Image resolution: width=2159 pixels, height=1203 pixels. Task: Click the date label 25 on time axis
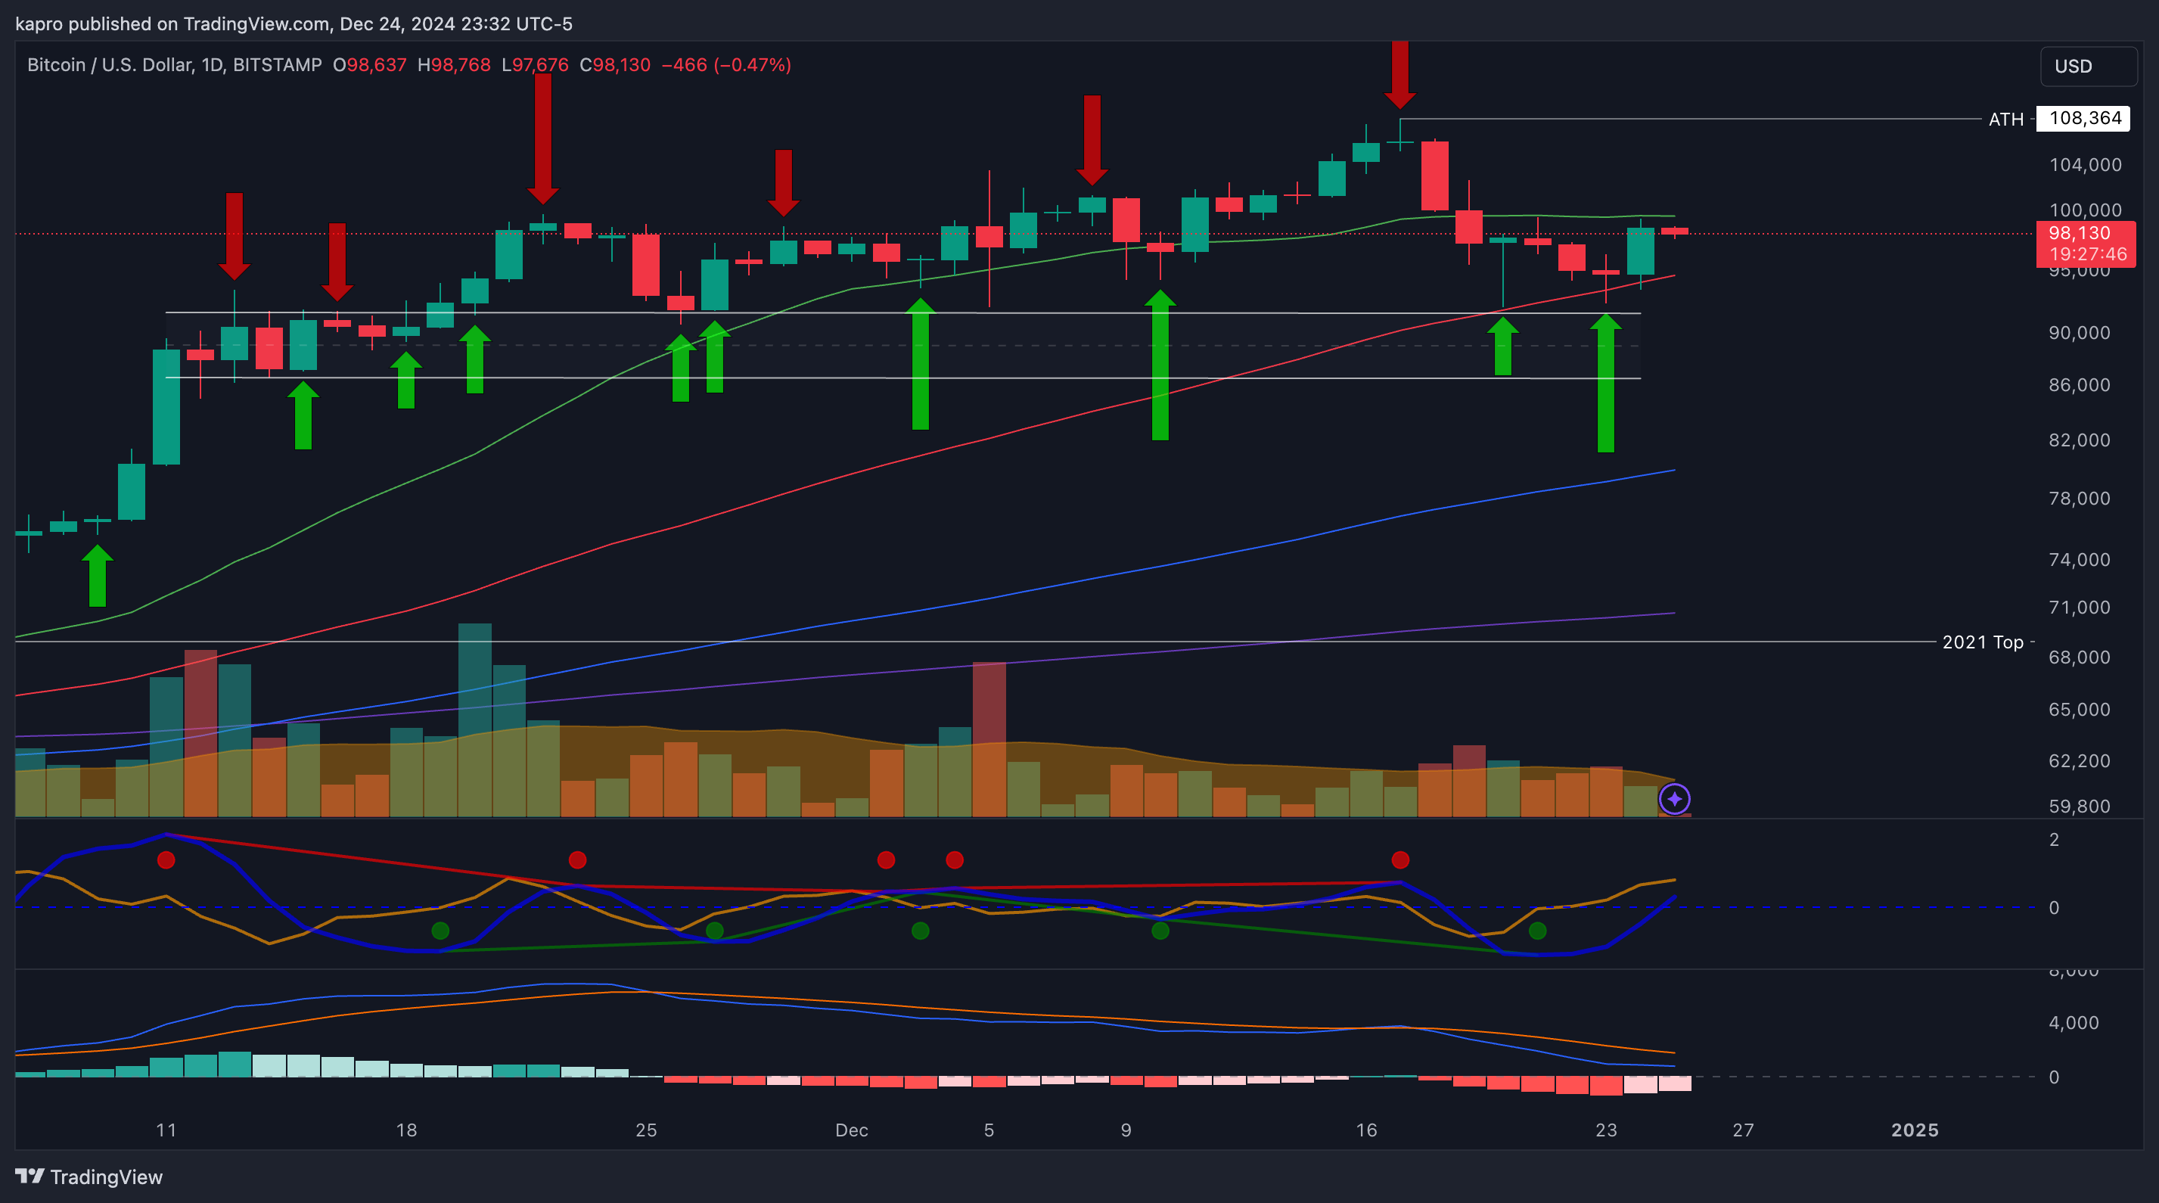pos(646,1130)
